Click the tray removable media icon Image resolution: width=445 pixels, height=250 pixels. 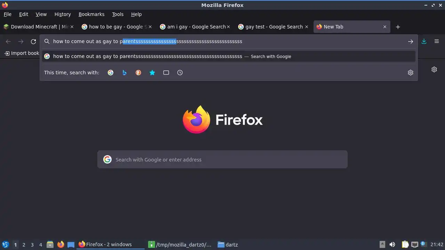click(x=382, y=244)
